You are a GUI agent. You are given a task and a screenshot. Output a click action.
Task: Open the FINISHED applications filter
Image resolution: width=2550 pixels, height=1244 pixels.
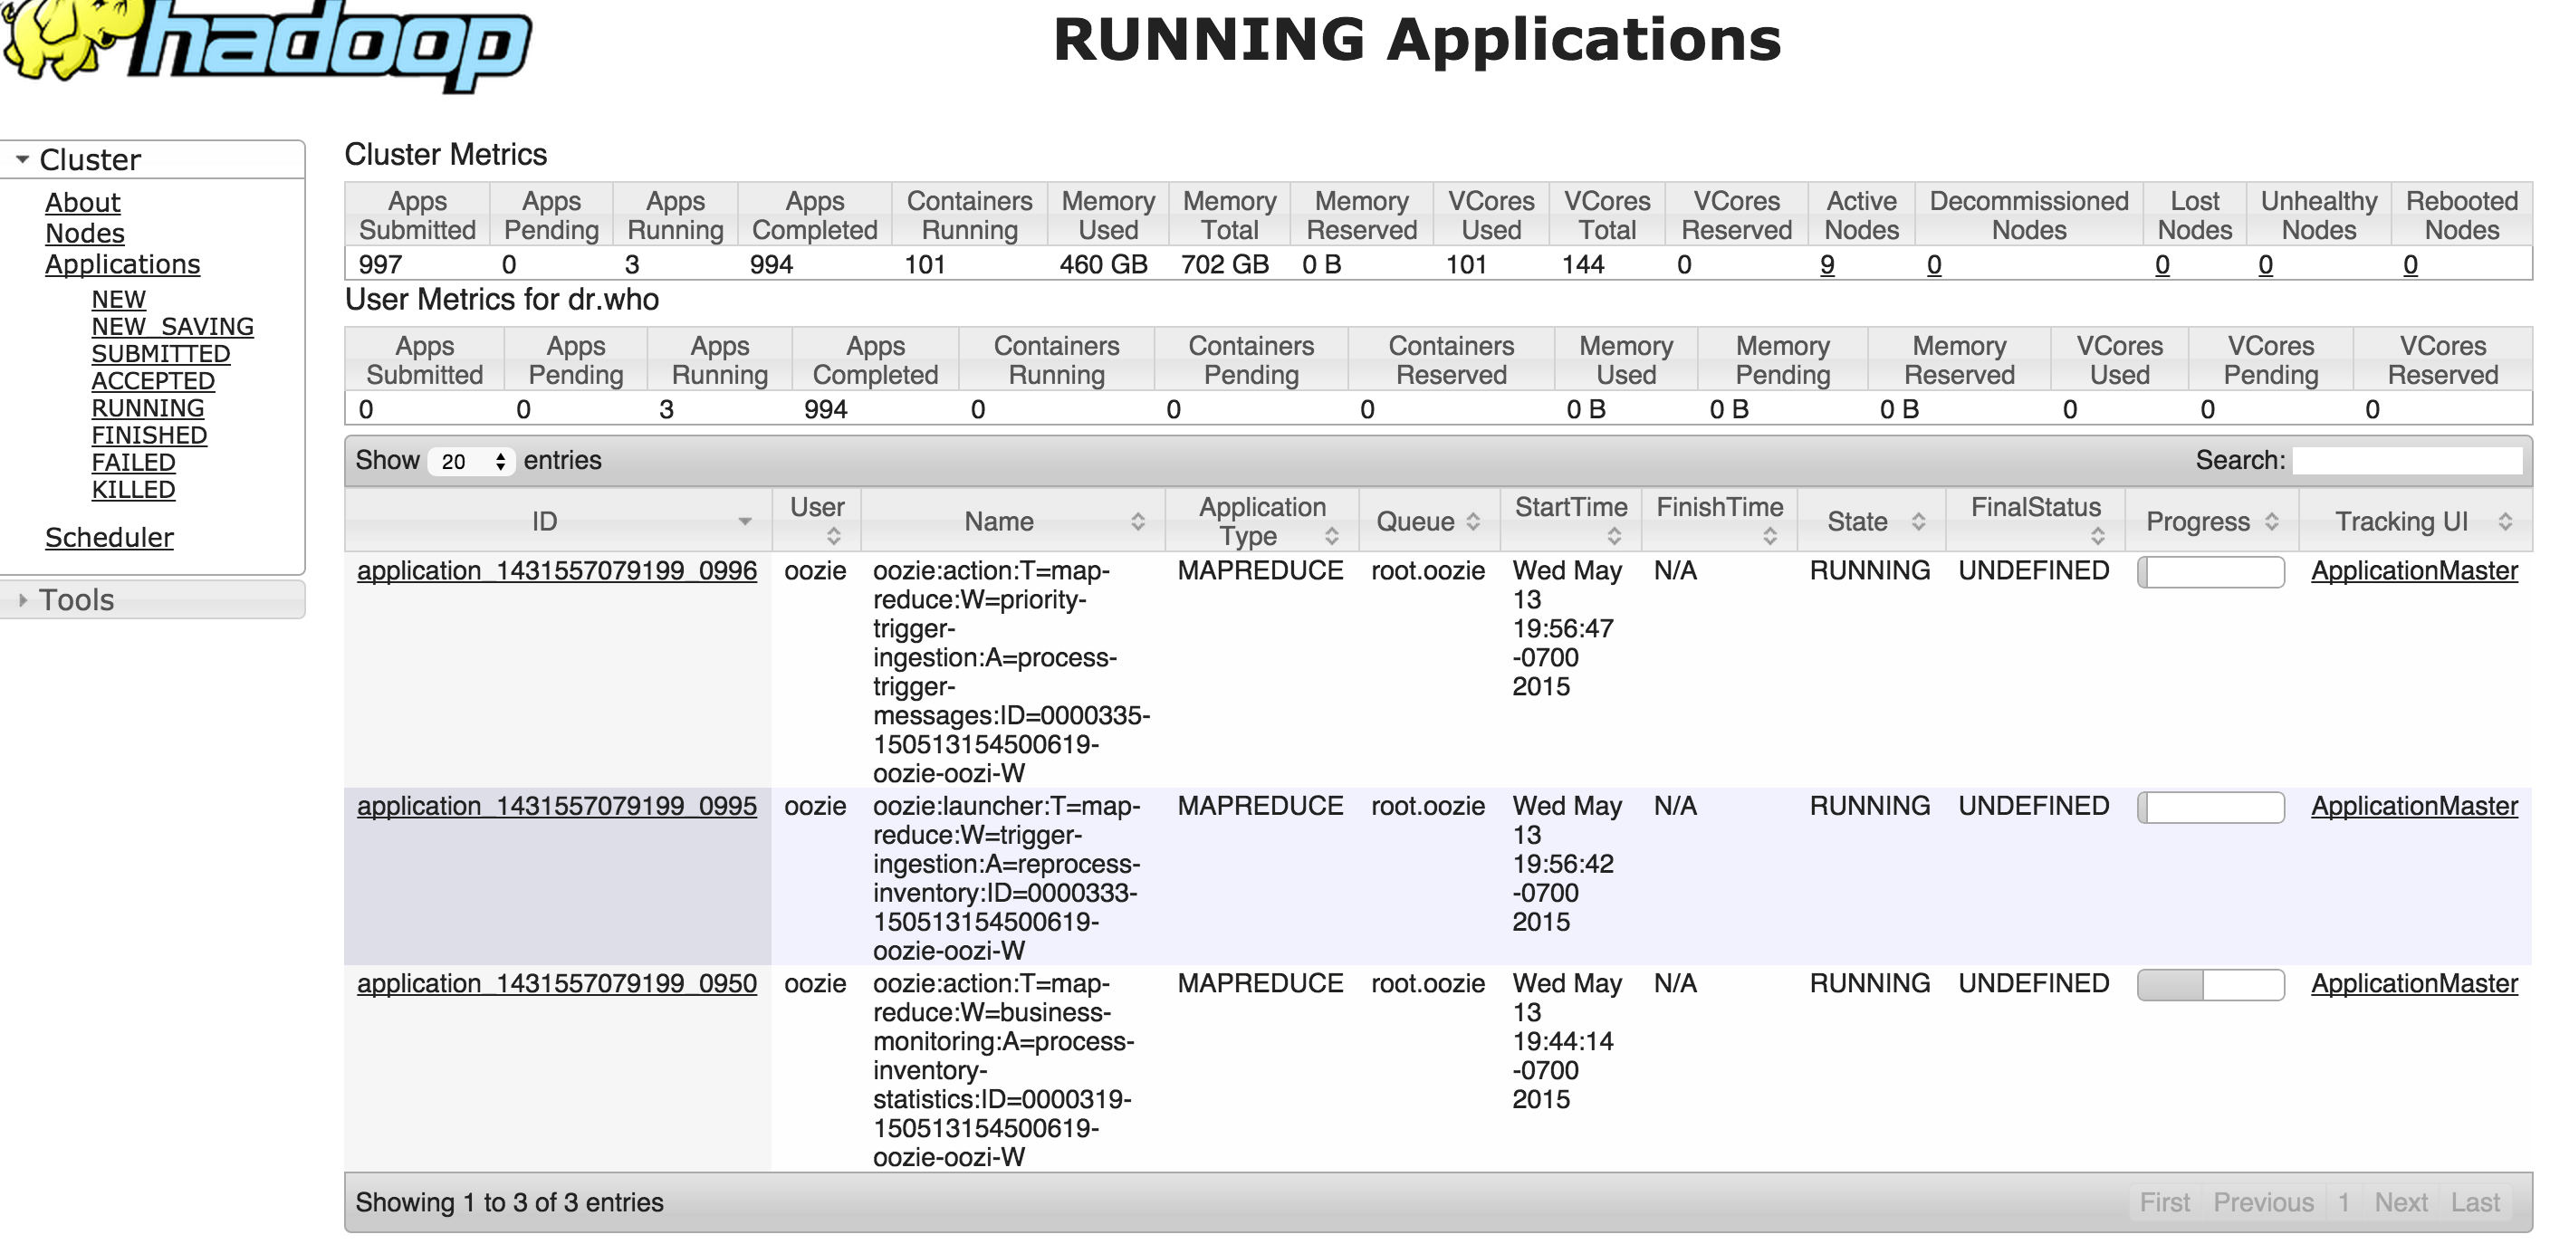[149, 435]
